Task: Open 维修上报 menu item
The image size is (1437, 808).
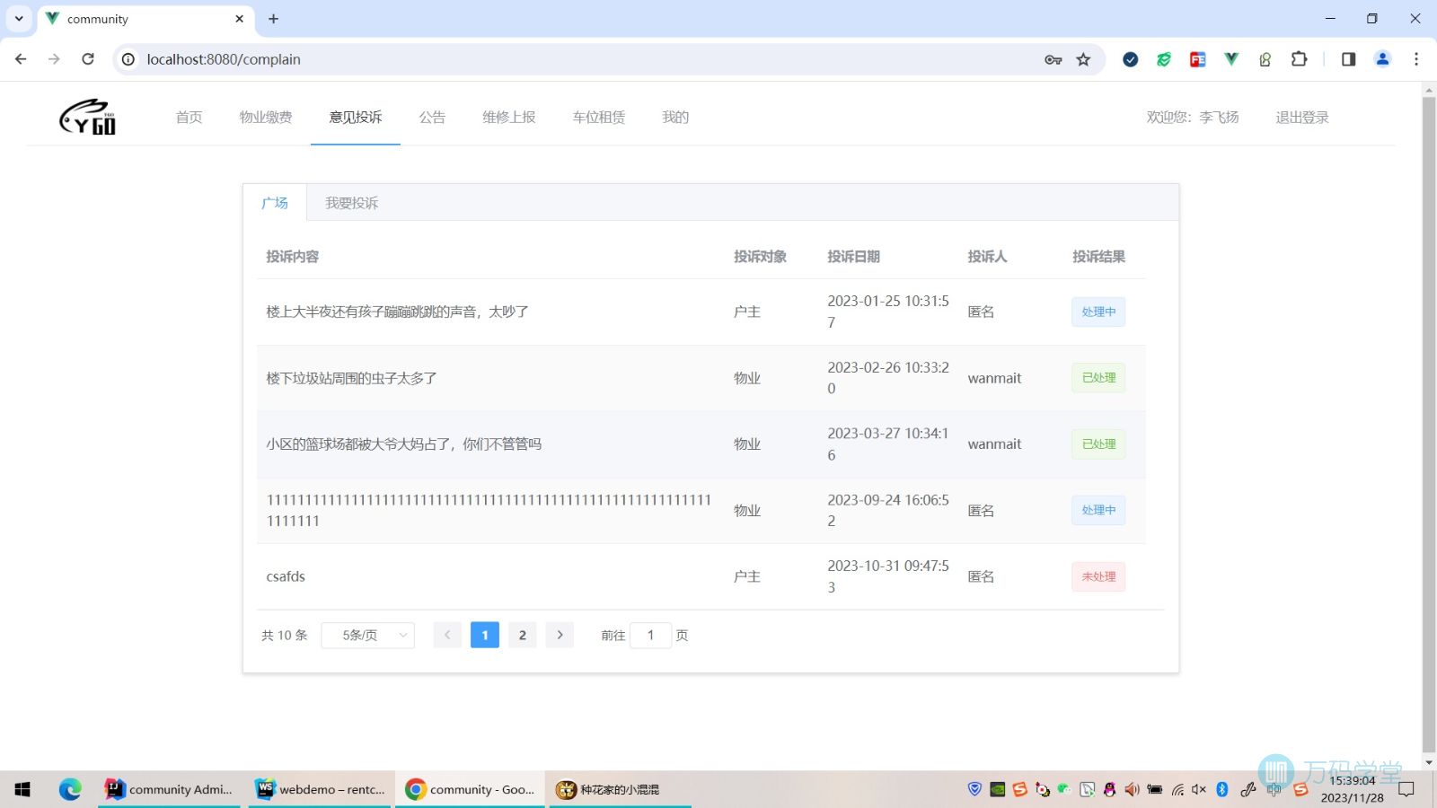Action: pyautogui.click(x=509, y=117)
